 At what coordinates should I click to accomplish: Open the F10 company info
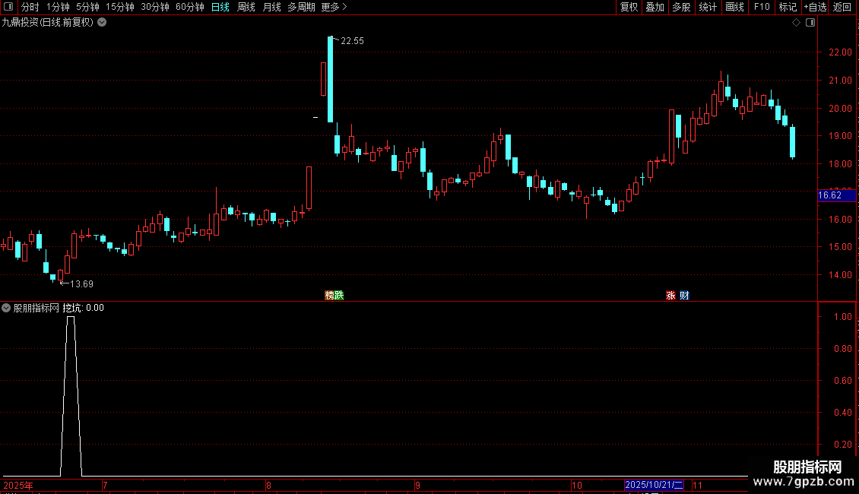point(762,7)
